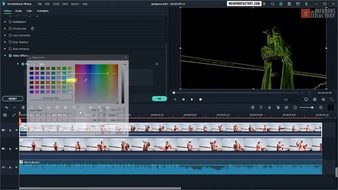Open the dropdown beside the yellow color swatch

80,80
